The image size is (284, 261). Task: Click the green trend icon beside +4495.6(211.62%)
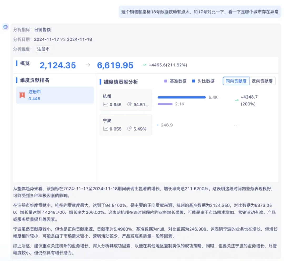145,65
